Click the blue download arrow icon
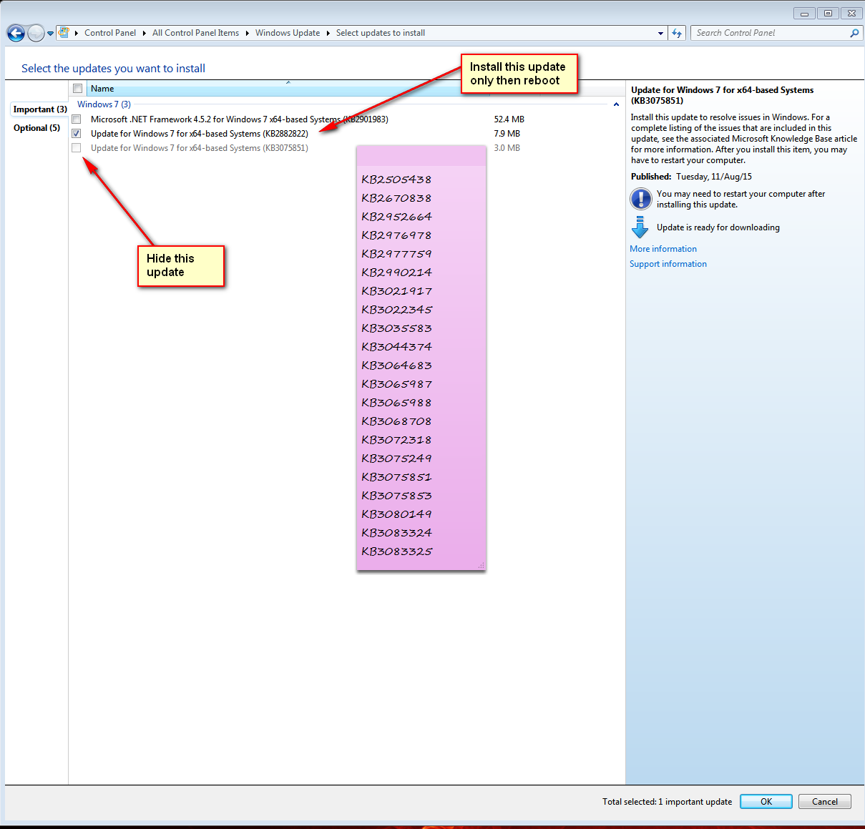Screen dimensions: 865x829 click(x=640, y=227)
